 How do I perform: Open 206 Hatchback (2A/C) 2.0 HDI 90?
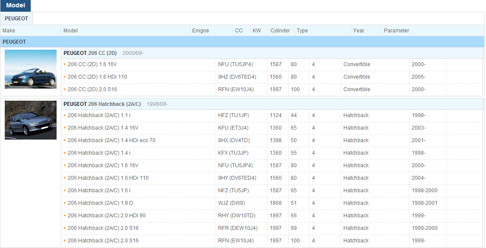point(107,216)
